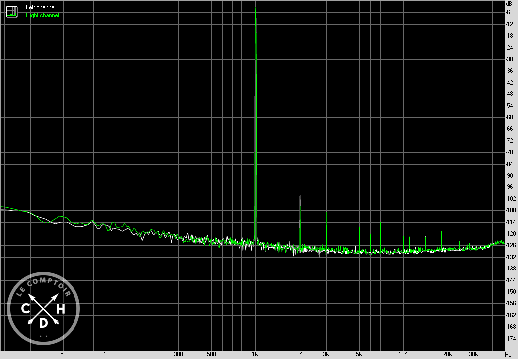Viewport: 518px width, 359px height.
Task: Click the 100 frequency axis label
Action: (107, 354)
